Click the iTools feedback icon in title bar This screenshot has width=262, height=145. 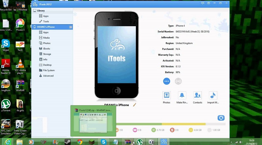[x=203, y=3]
